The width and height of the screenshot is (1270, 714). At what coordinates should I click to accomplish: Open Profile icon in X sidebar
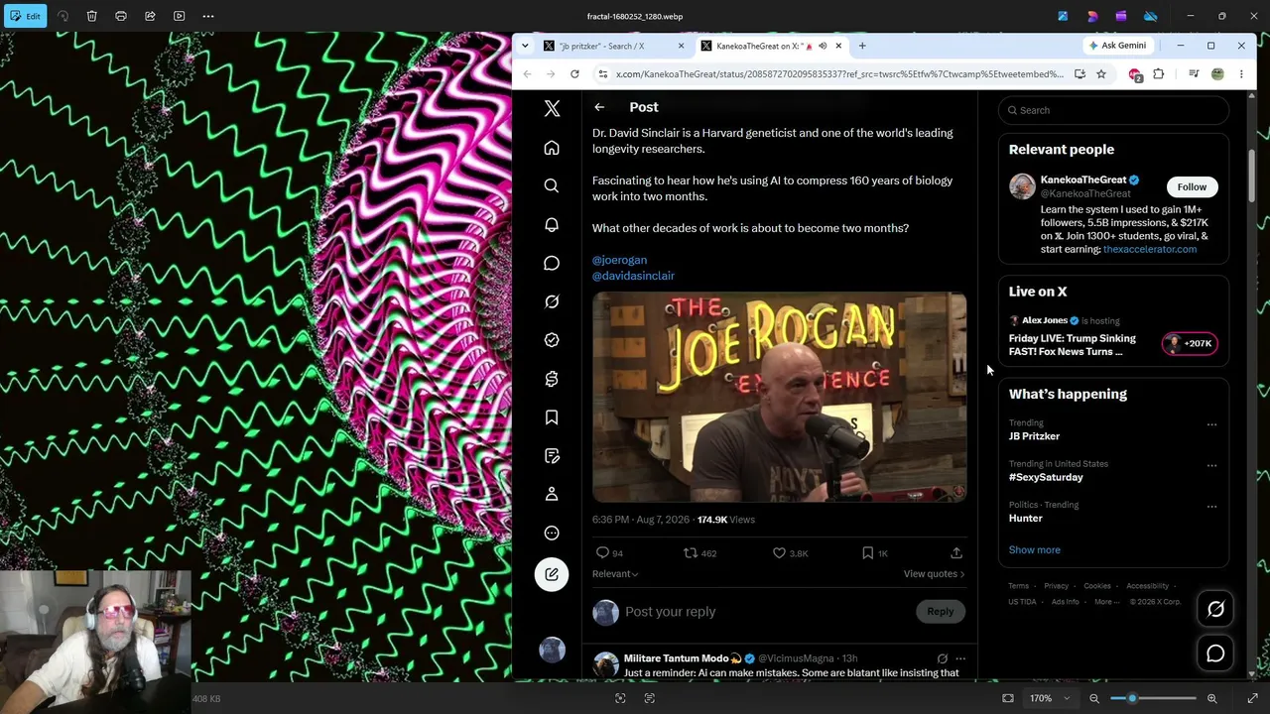pos(552,494)
